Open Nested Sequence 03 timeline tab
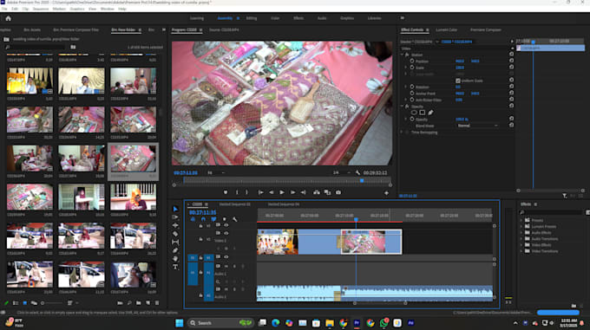590x330 pixels. [235, 204]
